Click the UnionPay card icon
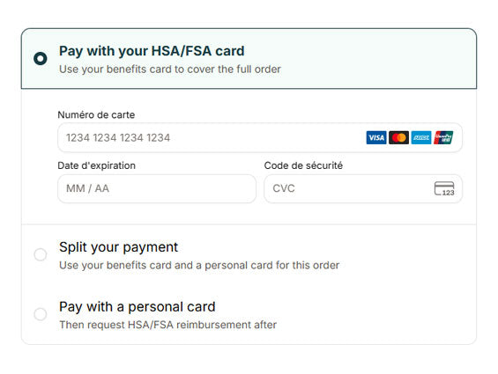This screenshot has height=374, width=498. [x=443, y=137]
